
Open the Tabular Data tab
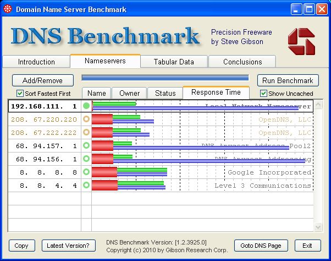click(x=174, y=62)
